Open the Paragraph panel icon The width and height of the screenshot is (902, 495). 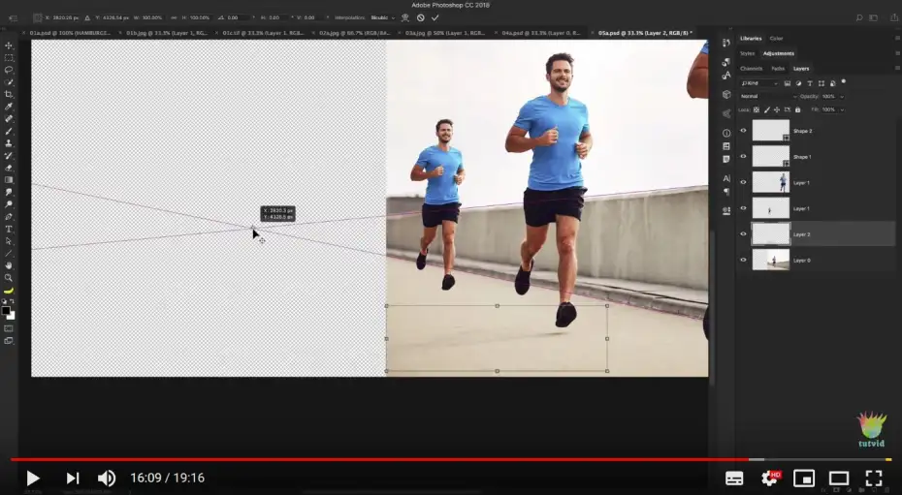click(726, 191)
